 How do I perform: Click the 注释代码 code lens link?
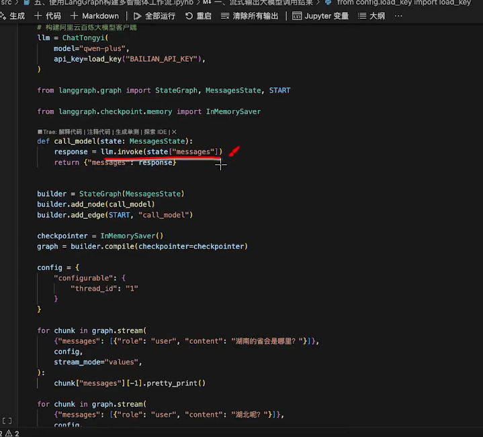point(99,132)
